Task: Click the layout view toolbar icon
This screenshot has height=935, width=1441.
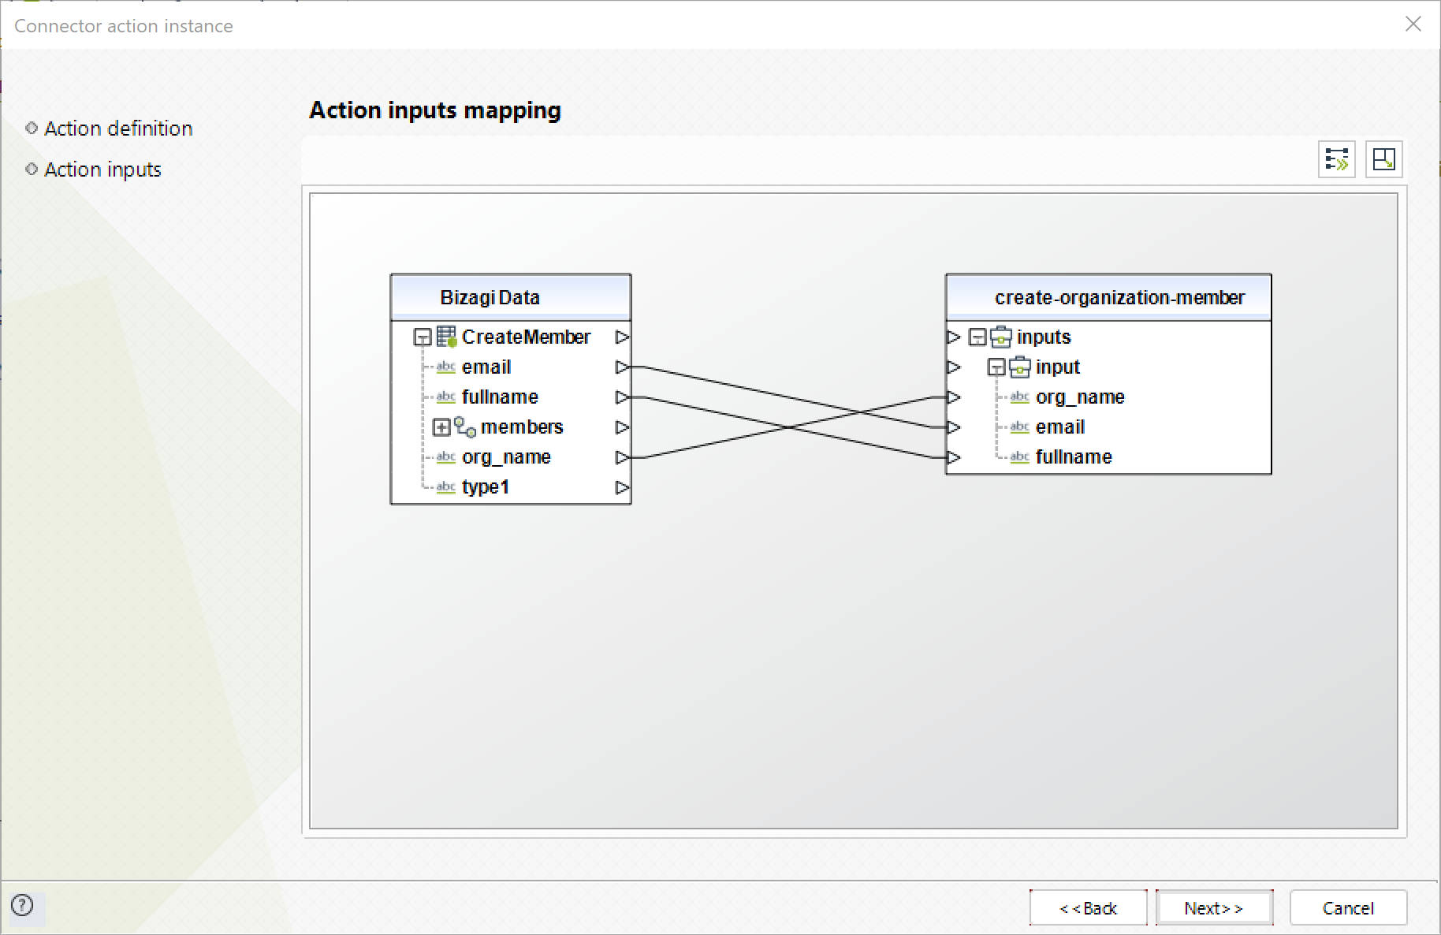Action: click(x=1383, y=159)
